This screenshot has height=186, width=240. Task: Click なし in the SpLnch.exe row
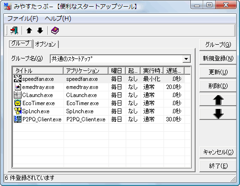[x=133, y=111]
